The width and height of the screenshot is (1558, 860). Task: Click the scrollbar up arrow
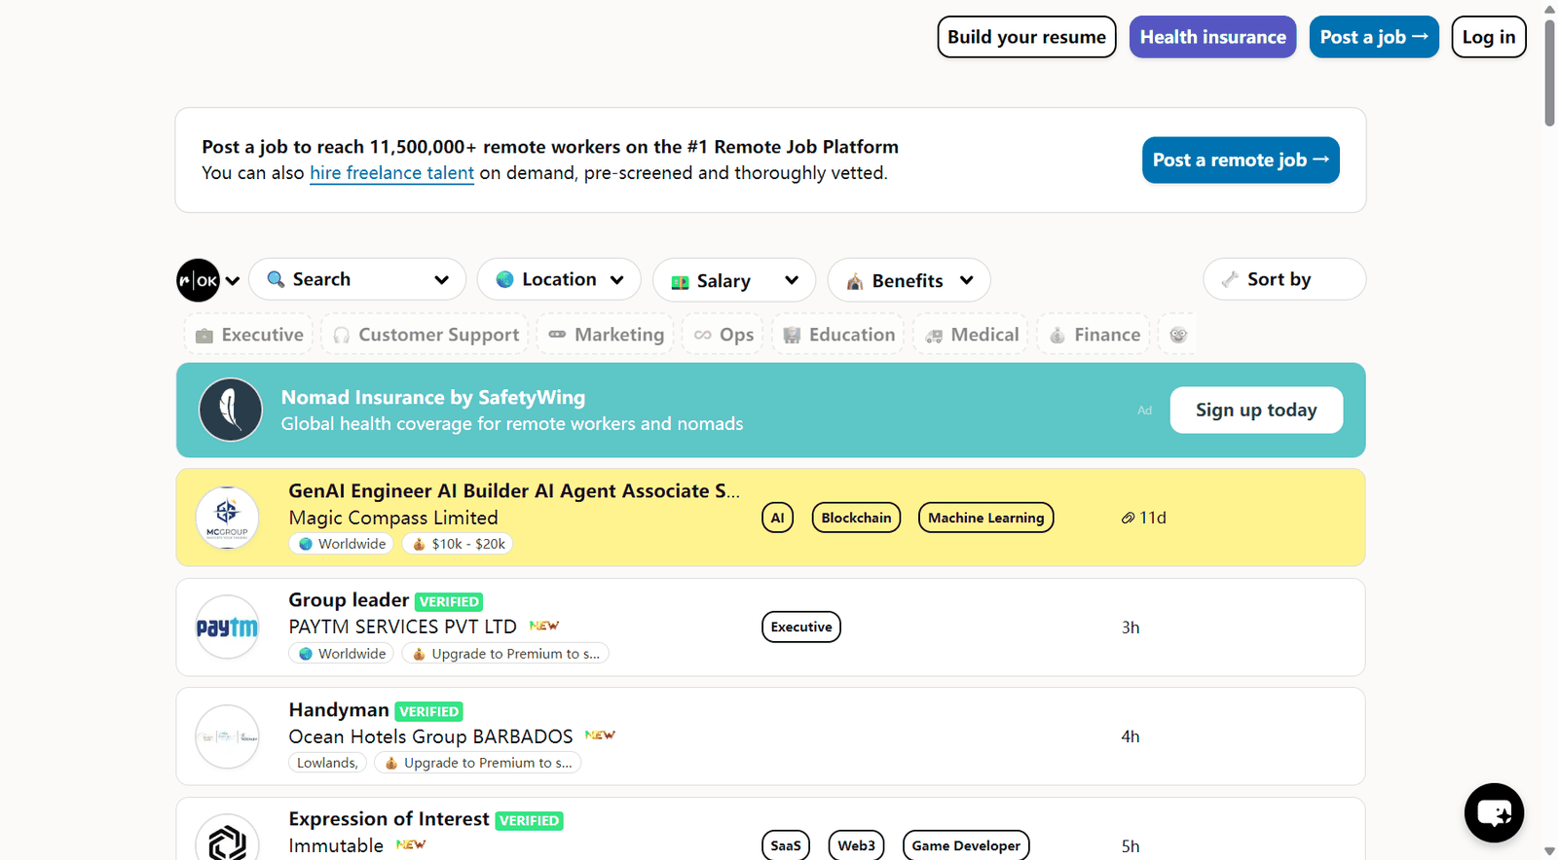tap(1549, 9)
